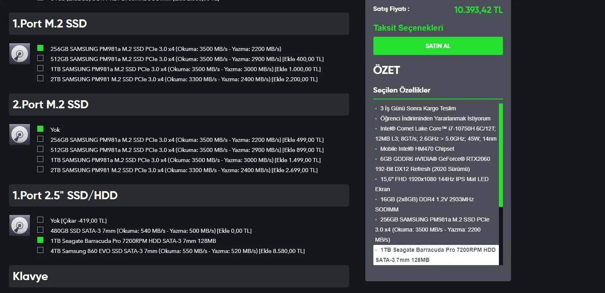The image size is (605, 293).
Task: Click the disk icon beside 2.Port M.2 SSD
Action: (19, 135)
